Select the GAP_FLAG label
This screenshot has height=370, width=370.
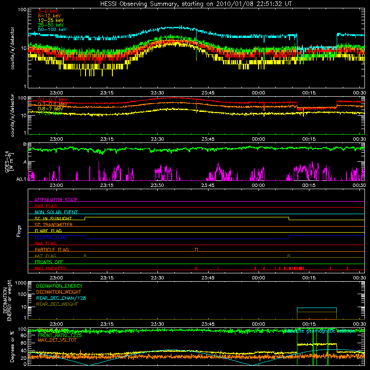[45, 206]
